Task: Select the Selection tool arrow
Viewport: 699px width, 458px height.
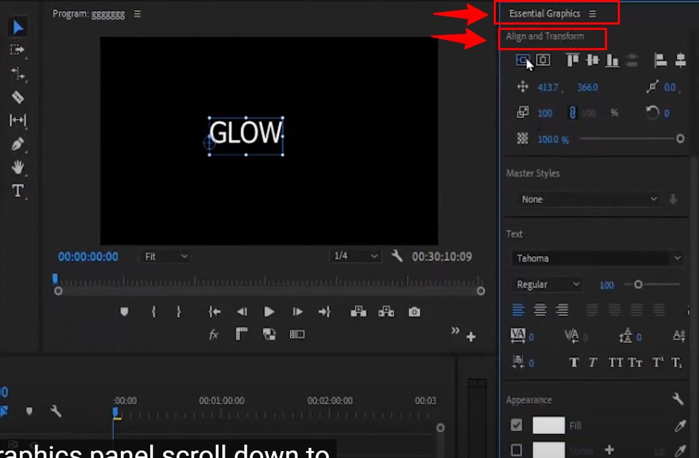Action: click(x=18, y=27)
